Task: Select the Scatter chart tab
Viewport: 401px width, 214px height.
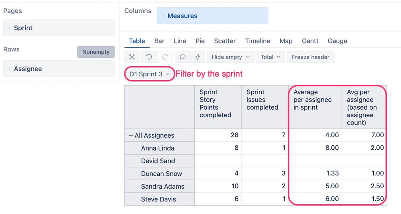Action: click(x=225, y=41)
